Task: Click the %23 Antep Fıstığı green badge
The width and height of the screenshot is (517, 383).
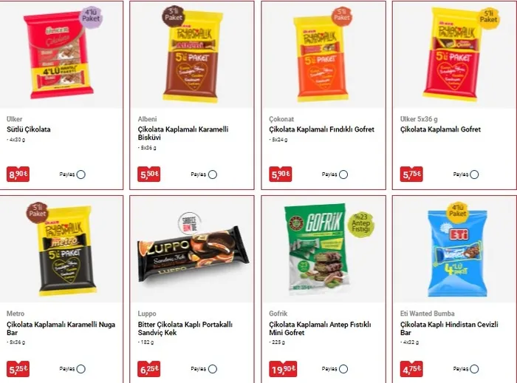Action: (x=360, y=224)
